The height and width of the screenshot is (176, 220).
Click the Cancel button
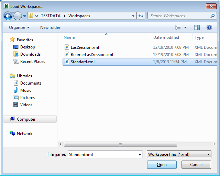pos(196,165)
